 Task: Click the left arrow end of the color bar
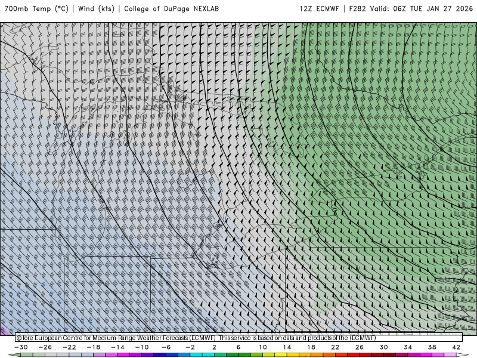(14, 355)
